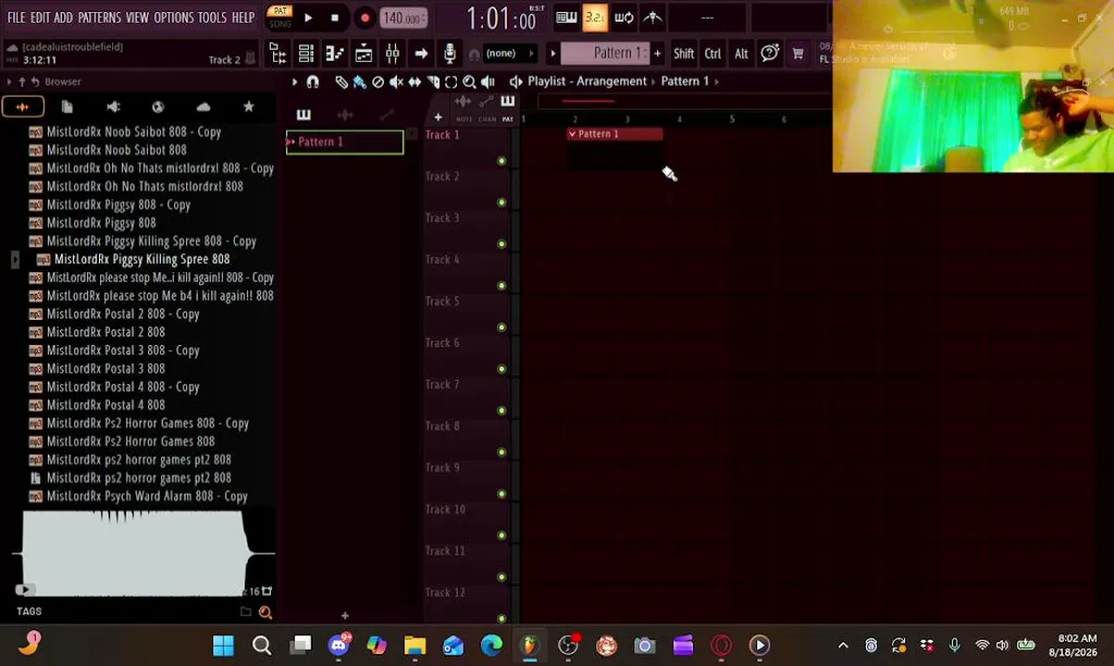1114x666 pixels.
Task: Start playback with the Play button
Action: point(308,18)
